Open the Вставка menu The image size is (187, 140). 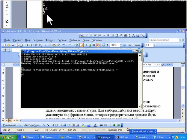point(37,40)
